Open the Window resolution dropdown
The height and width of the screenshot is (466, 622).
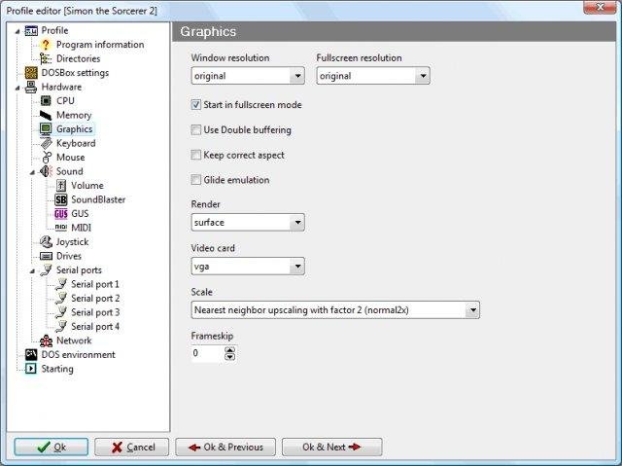[297, 76]
